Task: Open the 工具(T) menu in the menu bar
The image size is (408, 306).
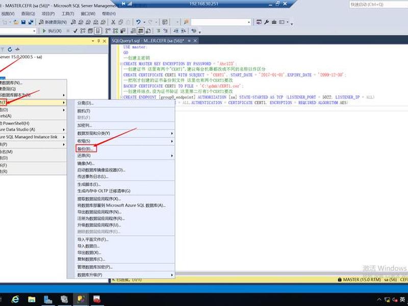Action: click(68, 14)
